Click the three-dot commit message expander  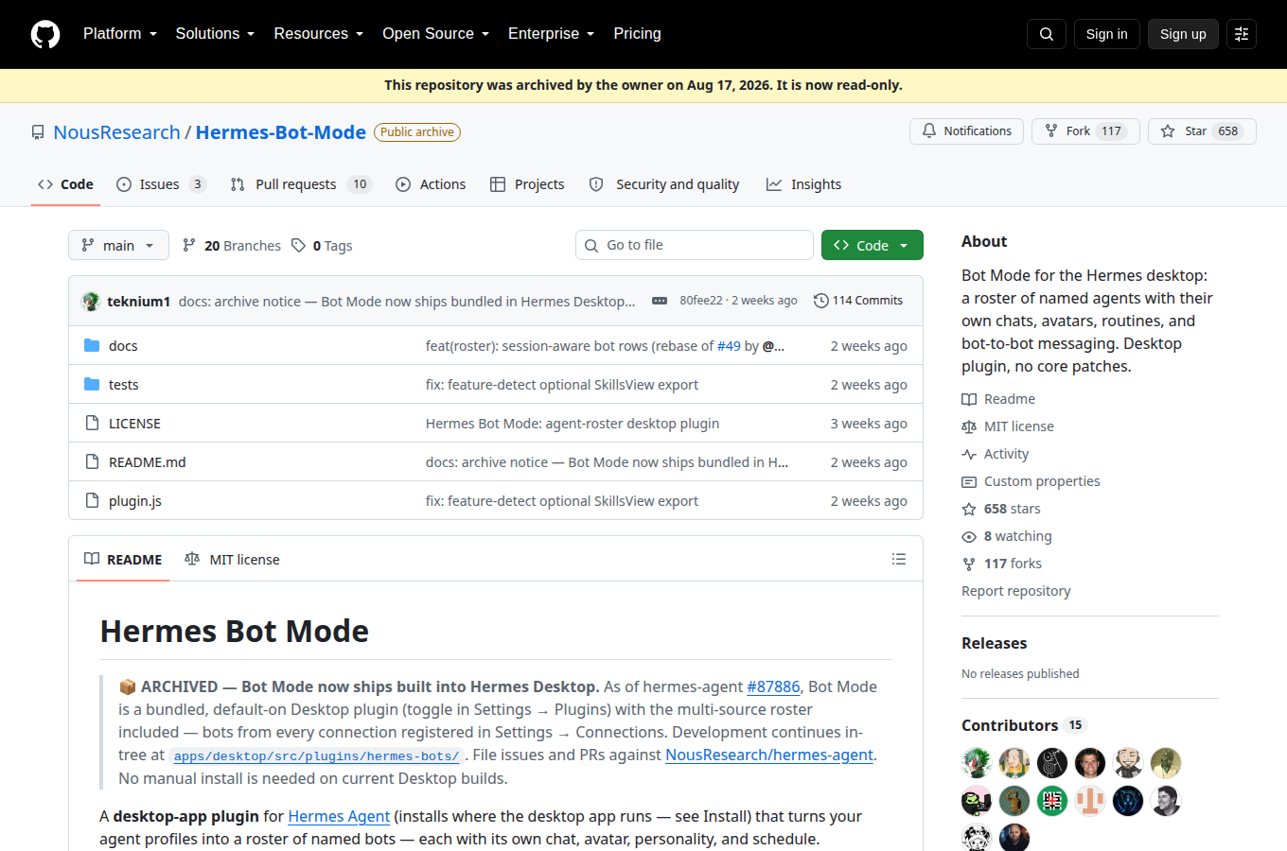(x=660, y=301)
